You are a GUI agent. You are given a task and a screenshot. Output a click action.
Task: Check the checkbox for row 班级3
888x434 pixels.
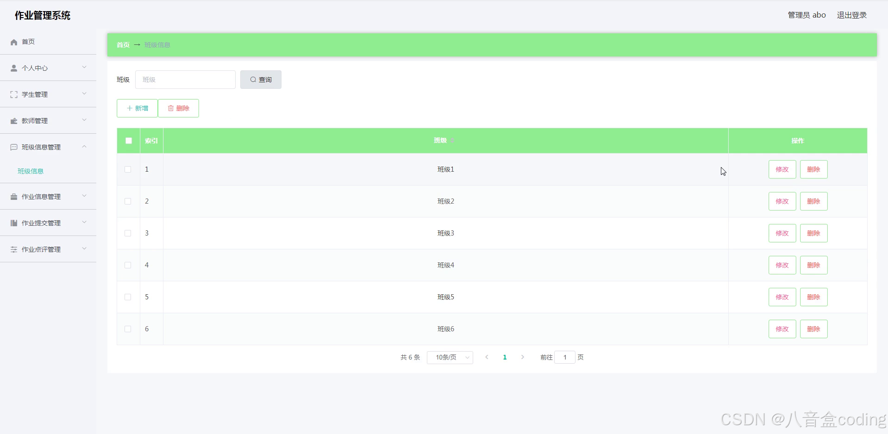point(128,233)
